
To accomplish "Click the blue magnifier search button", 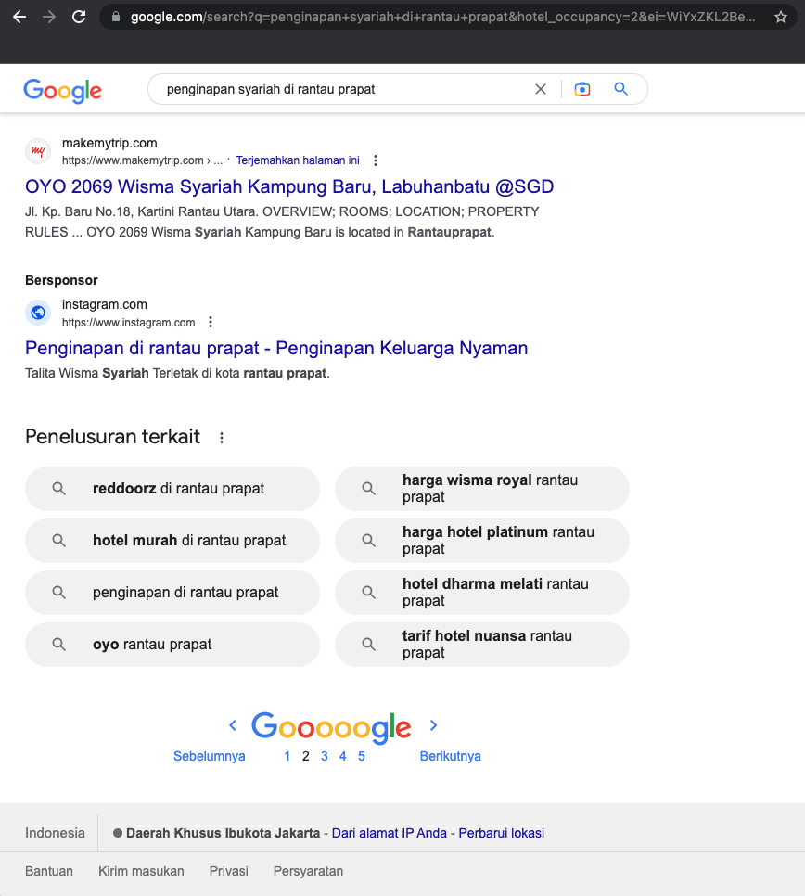I will point(621,89).
